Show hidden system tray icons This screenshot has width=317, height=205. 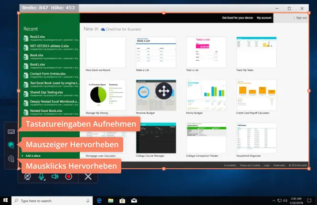tap(274, 201)
